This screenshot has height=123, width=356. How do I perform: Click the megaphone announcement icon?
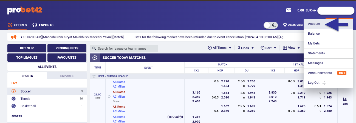coord(14,37)
